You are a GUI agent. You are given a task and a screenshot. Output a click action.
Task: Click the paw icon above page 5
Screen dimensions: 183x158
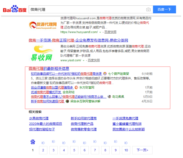[74, 142]
